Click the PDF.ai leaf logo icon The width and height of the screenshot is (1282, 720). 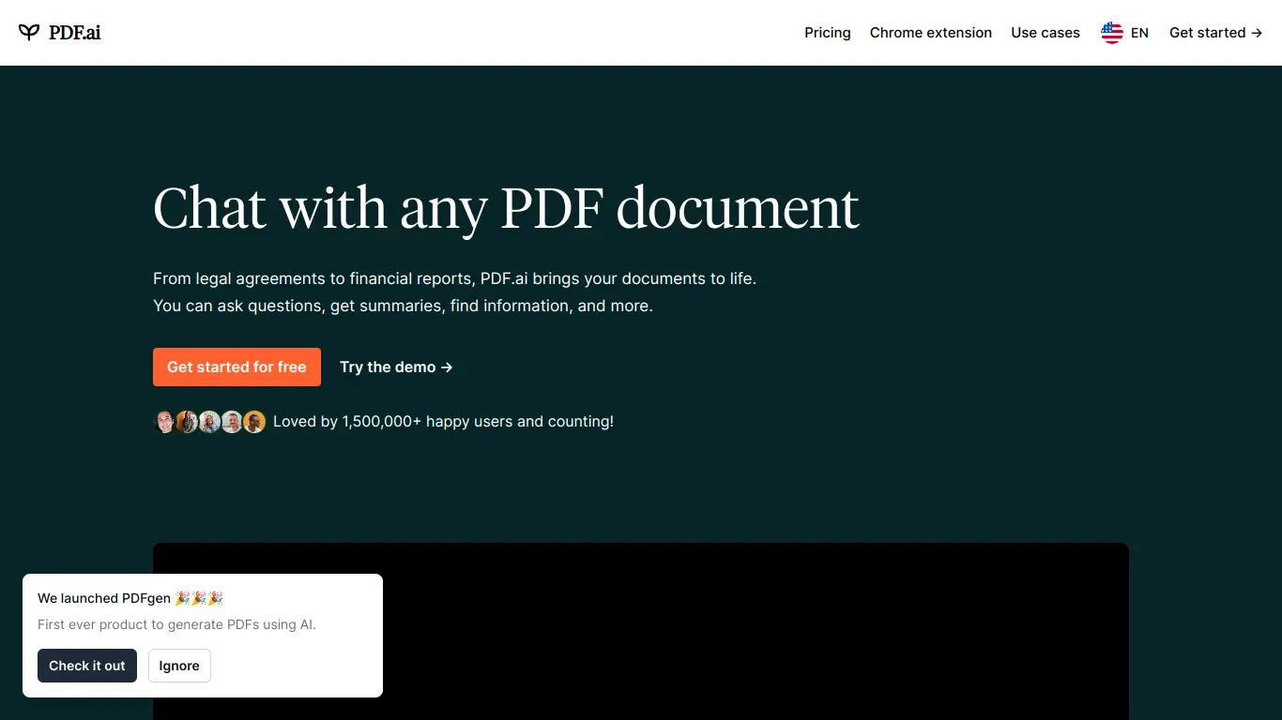(29, 33)
